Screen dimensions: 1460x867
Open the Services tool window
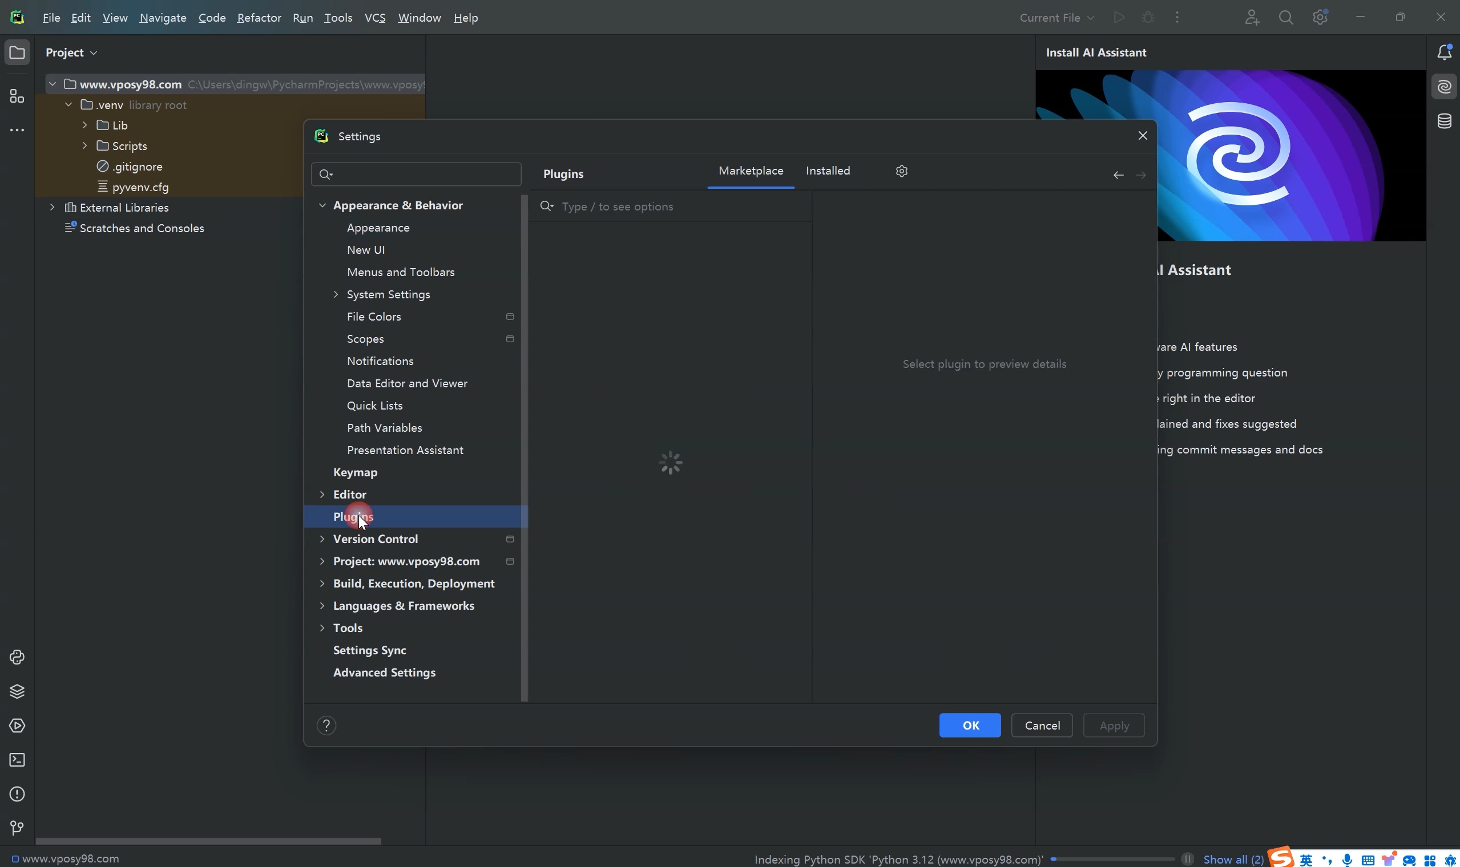coord(17,726)
